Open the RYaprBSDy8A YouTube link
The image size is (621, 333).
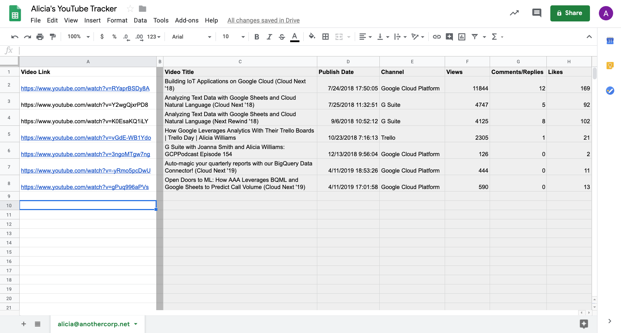85,88
